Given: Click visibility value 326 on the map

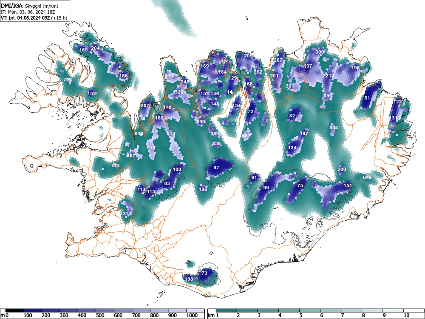Looking at the screenshot, I should (179, 92).
